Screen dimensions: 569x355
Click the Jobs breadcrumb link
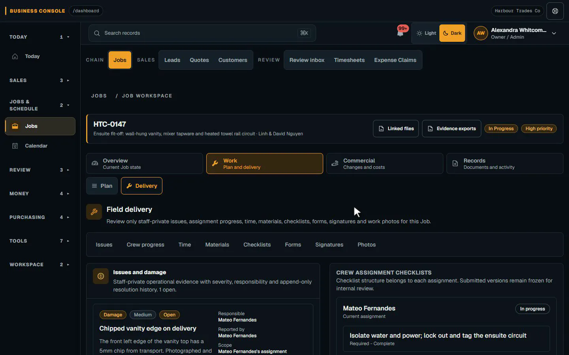[99, 96]
